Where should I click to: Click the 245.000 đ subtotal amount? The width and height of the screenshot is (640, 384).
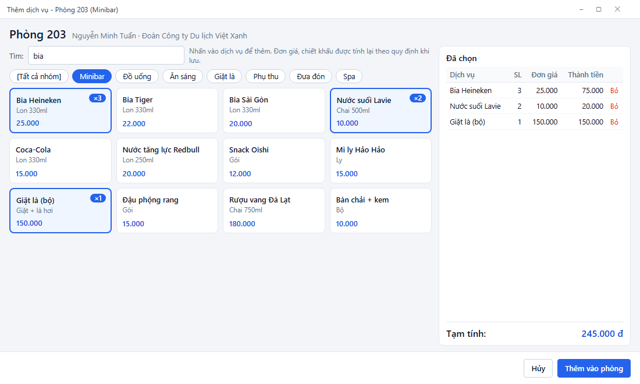point(602,334)
